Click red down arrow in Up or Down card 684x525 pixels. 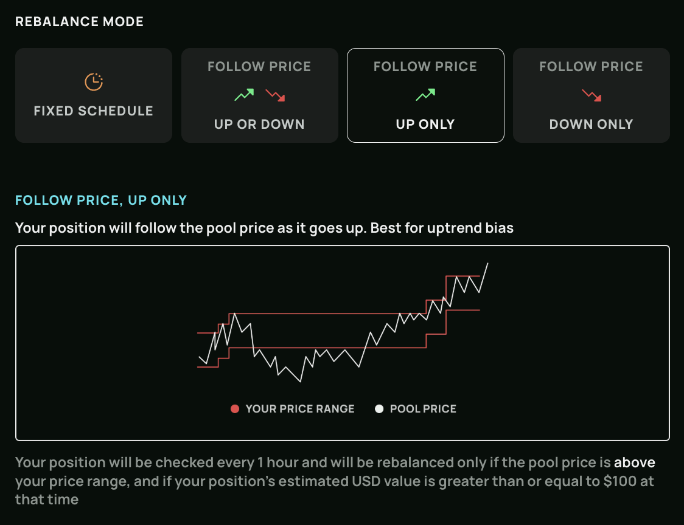(x=275, y=95)
